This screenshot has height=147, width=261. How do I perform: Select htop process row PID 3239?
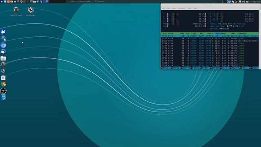tap(210, 48)
